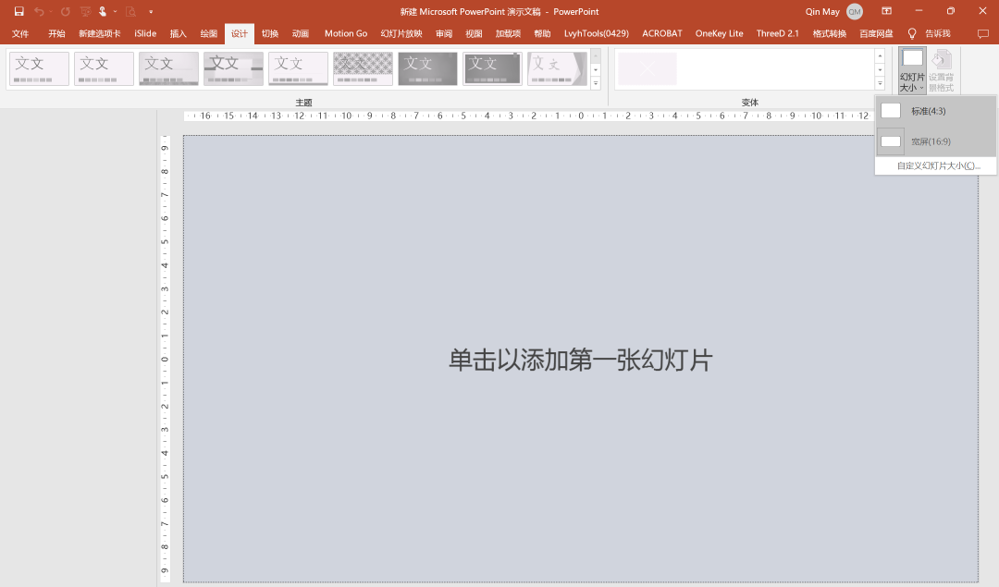
Task: Select the 设计 tab
Action: 240,34
